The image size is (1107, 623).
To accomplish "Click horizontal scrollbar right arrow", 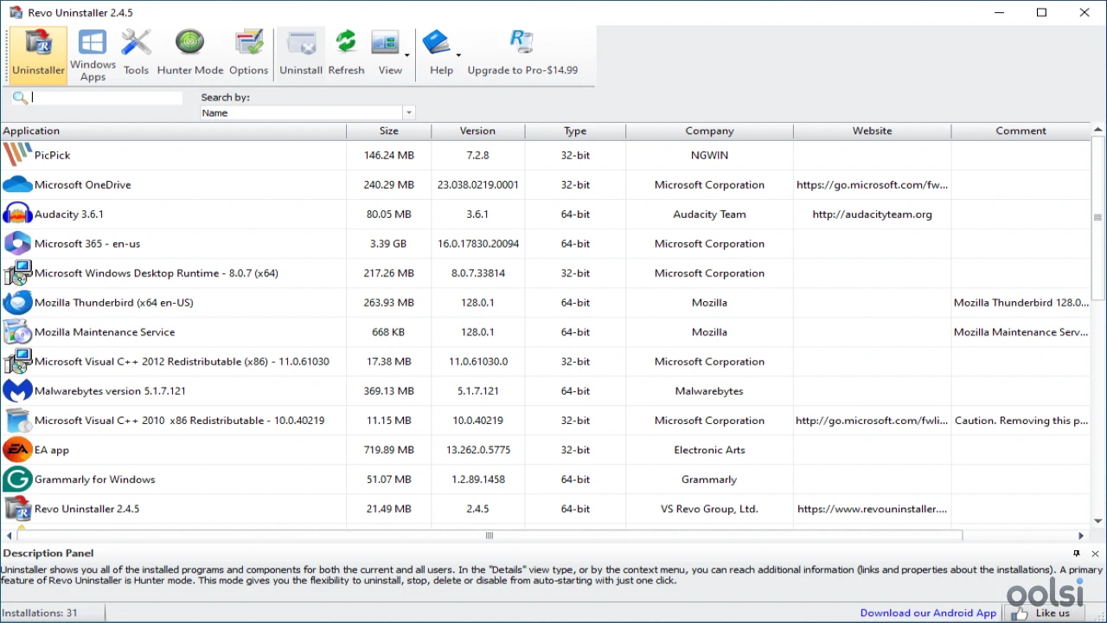I will [1081, 536].
